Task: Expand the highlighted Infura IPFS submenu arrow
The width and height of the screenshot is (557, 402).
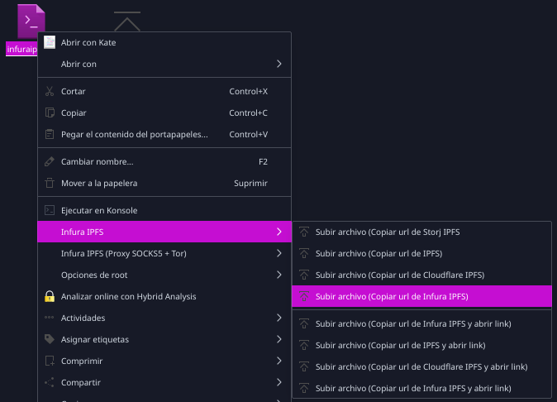Action: (279, 232)
